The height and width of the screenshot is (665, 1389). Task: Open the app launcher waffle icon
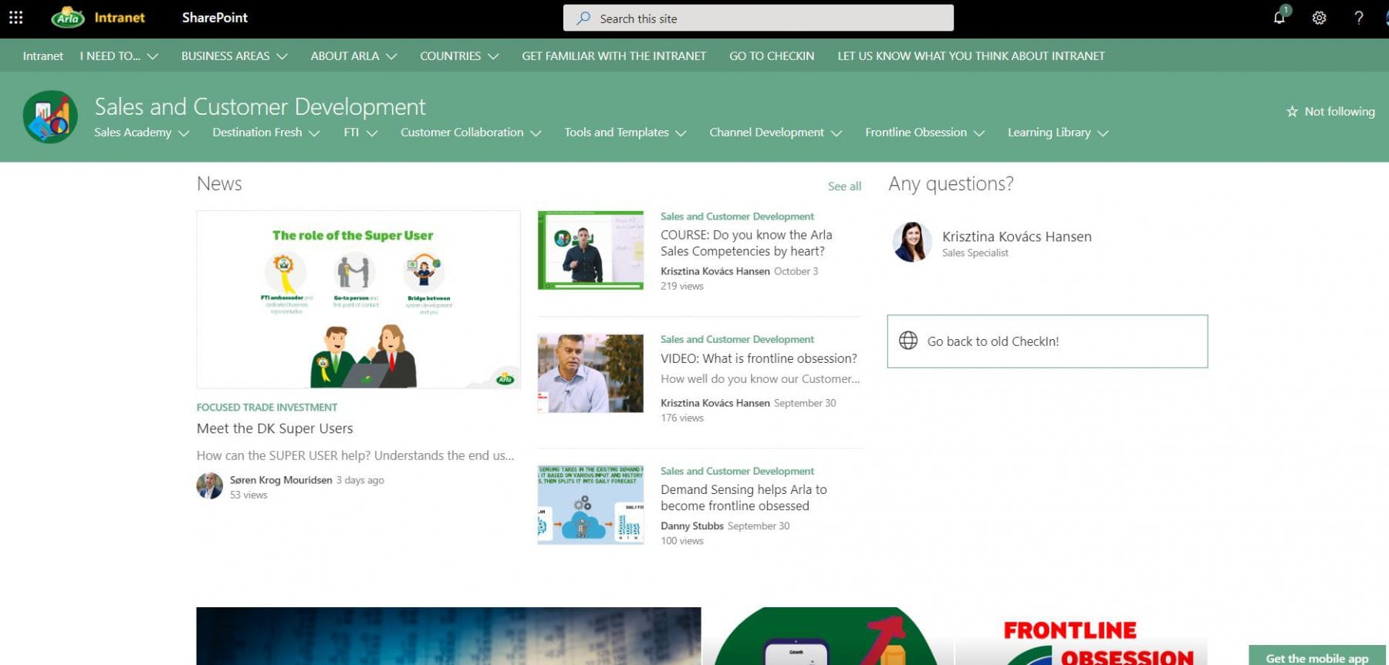click(15, 18)
